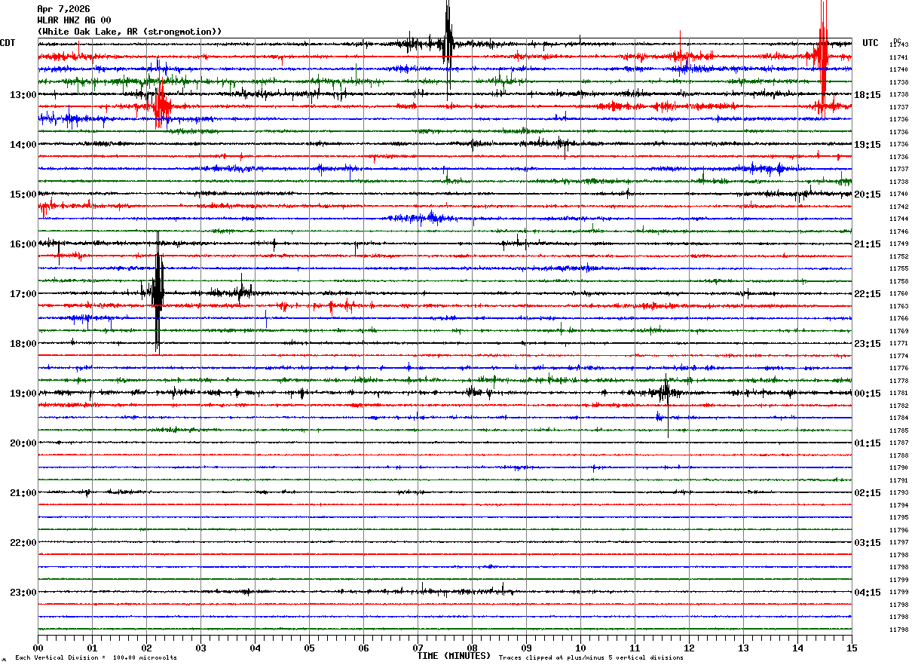
Task: Click the DC value 11742
Action: (x=898, y=206)
